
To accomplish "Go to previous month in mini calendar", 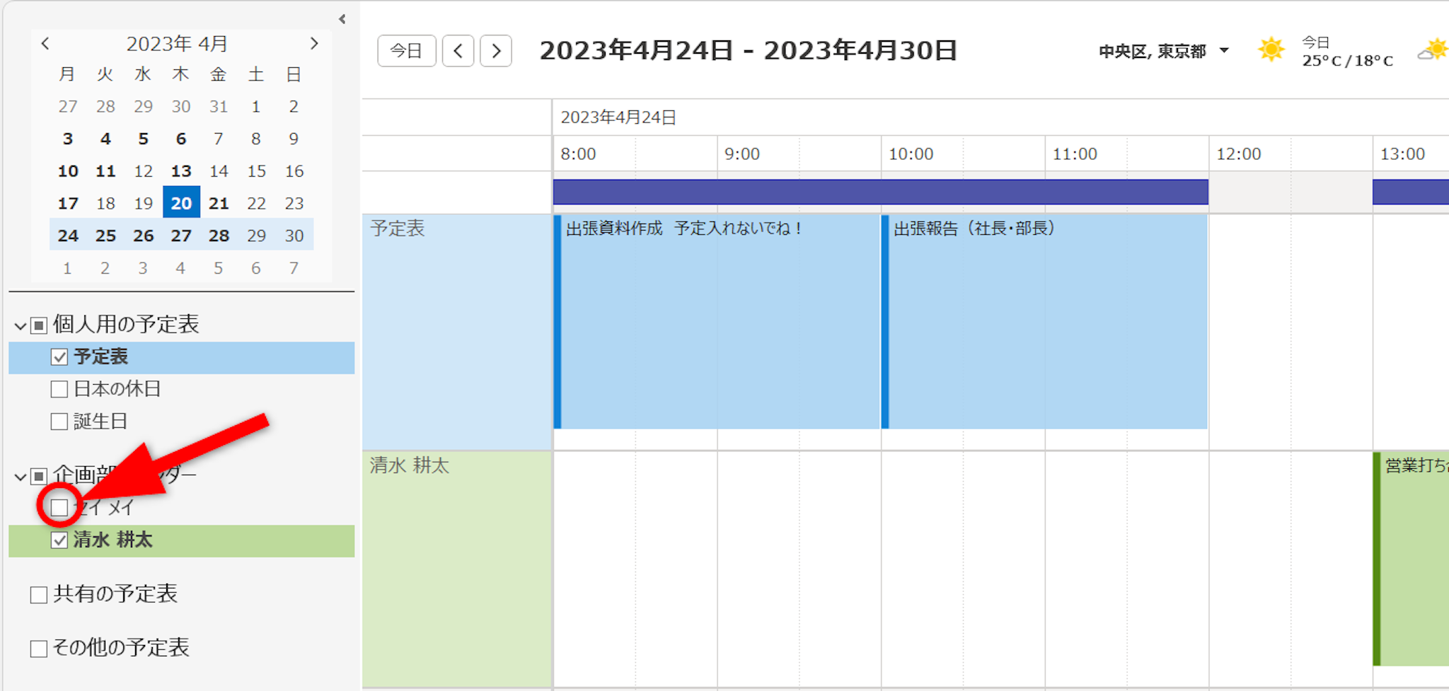I will coord(45,44).
